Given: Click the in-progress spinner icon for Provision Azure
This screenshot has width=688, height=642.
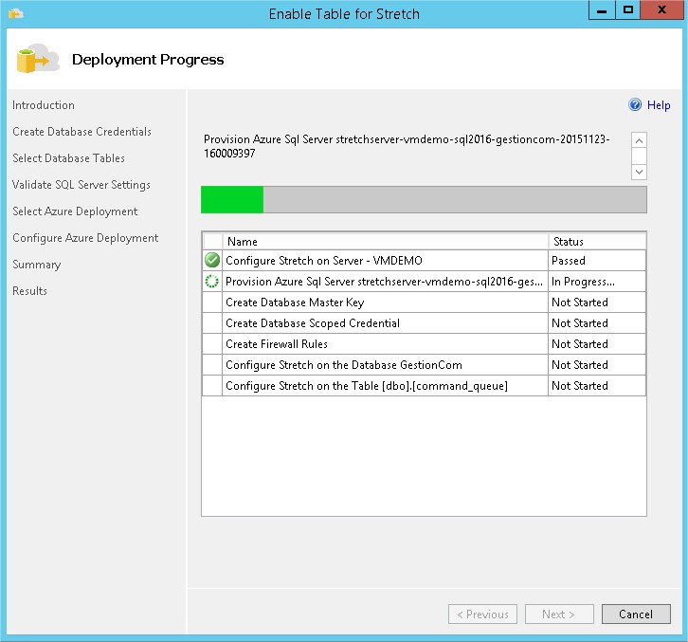Looking at the screenshot, I should click(212, 281).
